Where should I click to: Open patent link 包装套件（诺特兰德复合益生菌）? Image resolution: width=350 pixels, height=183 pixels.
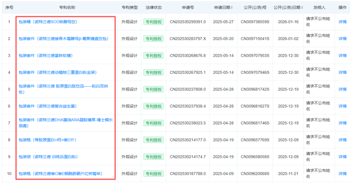tap(48, 106)
